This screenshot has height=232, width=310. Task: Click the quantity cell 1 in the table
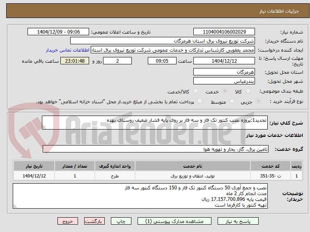[x=75, y=176]
